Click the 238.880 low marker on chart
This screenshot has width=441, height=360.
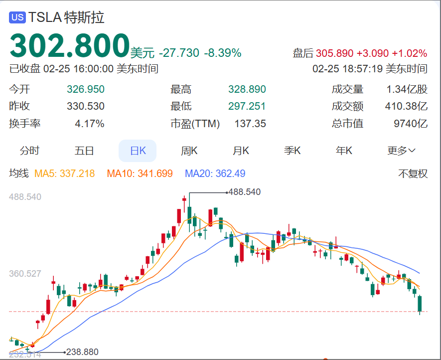click(x=82, y=352)
